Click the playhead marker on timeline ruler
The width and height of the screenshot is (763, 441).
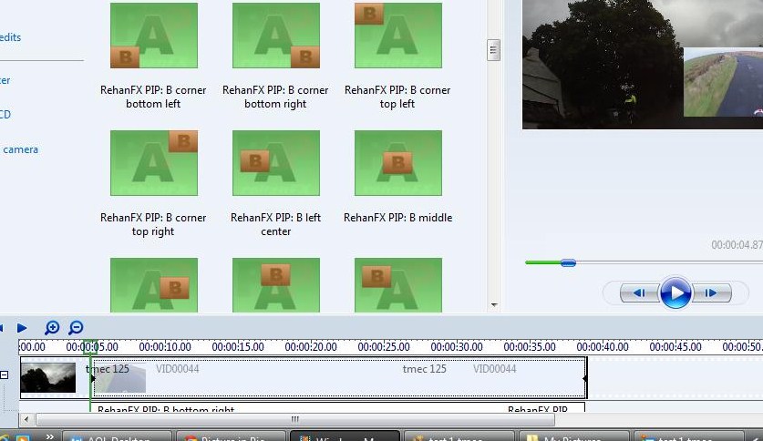pyautogui.click(x=90, y=347)
